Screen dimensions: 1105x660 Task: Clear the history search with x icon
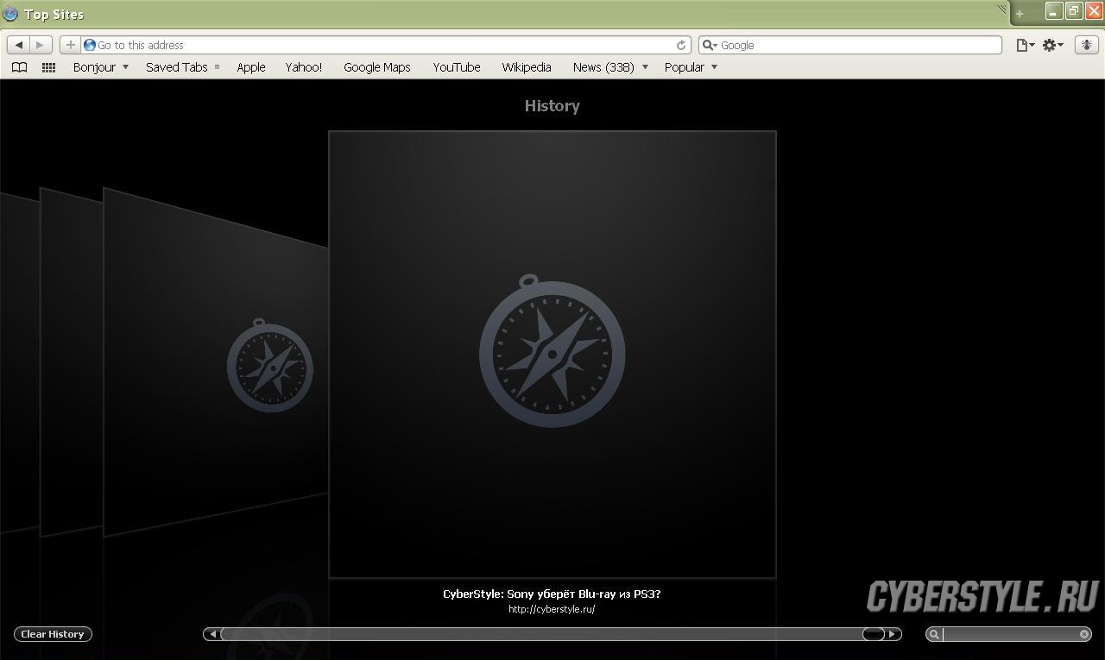(1084, 634)
